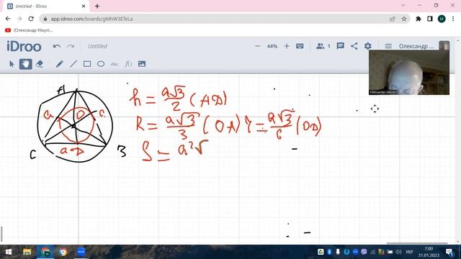Undo the last board action
Image resolution: width=461 pixels, height=259 pixels.
point(57,46)
